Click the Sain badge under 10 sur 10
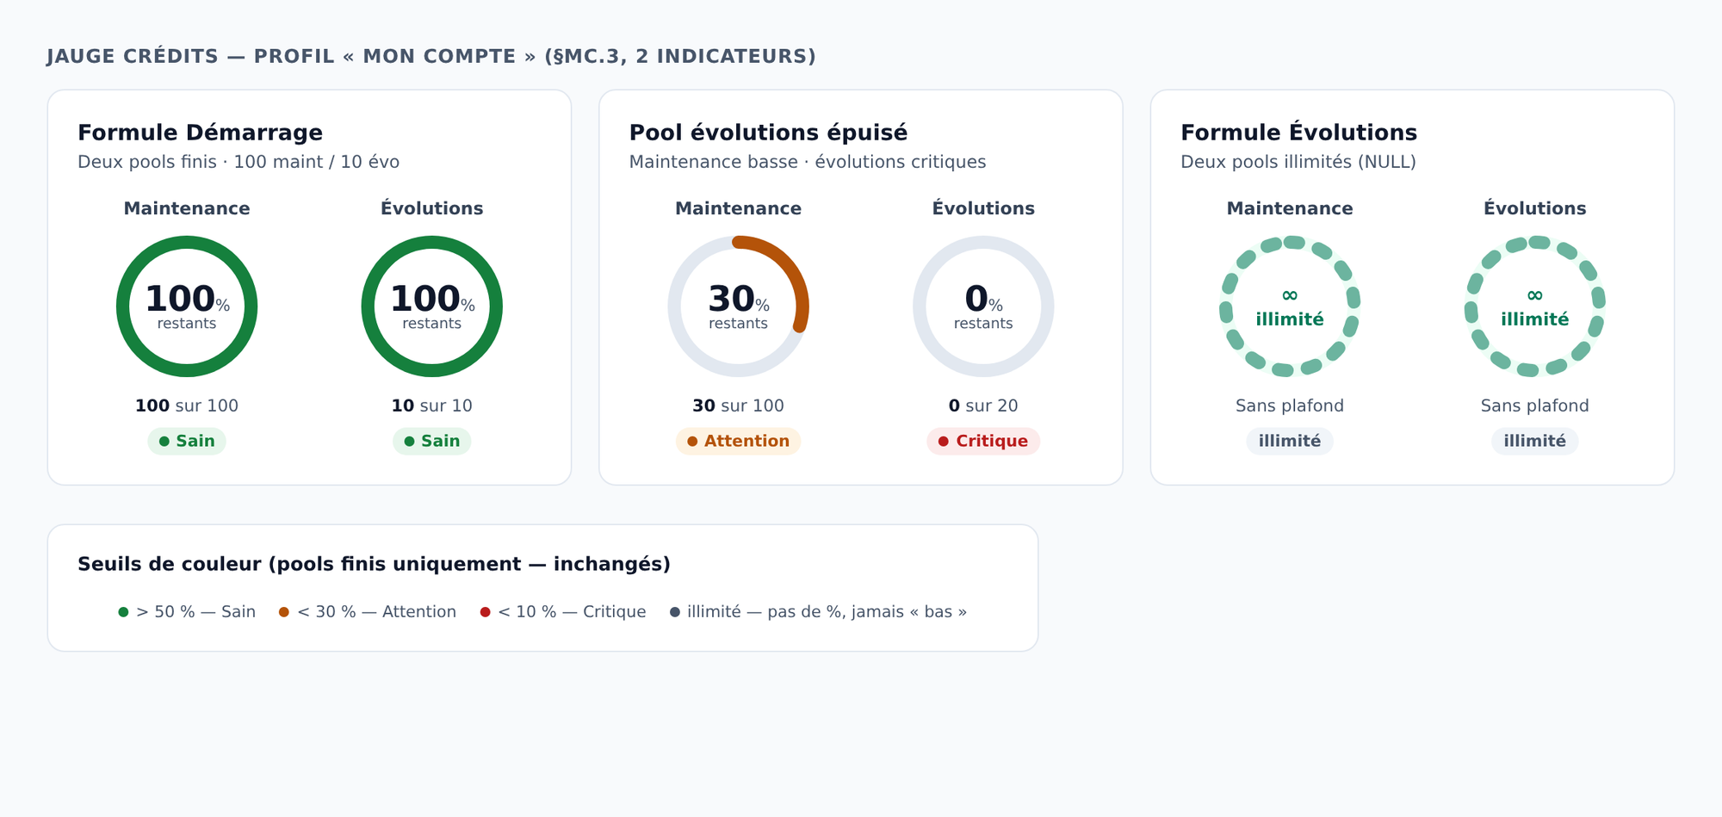 pos(432,441)
